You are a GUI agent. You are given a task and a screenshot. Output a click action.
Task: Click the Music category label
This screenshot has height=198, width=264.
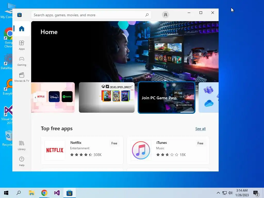point(160,148)
